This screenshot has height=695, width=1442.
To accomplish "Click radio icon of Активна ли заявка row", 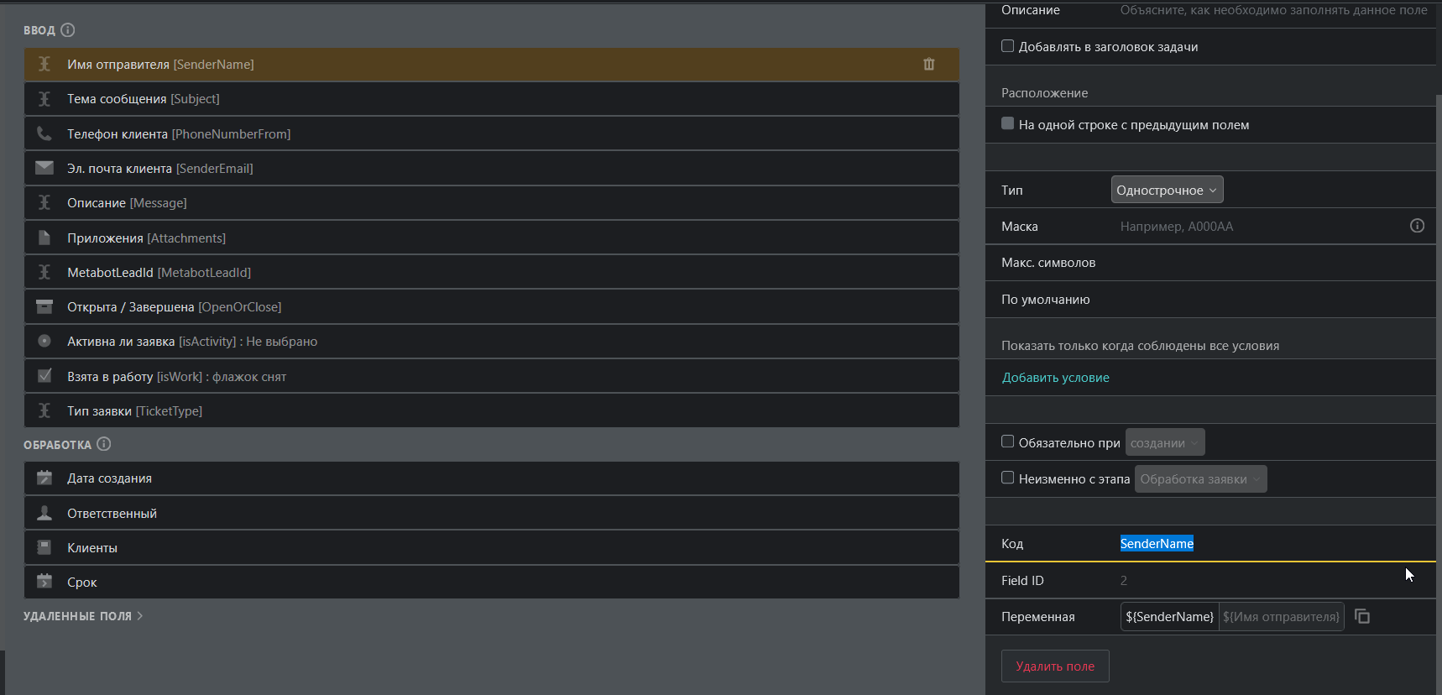I will point(44,341).
